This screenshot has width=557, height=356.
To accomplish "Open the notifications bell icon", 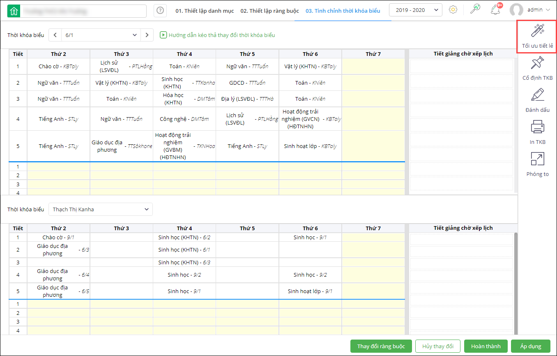I will pos(496,9).
